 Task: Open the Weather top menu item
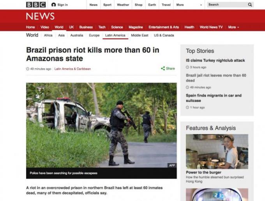pos(123,5)
